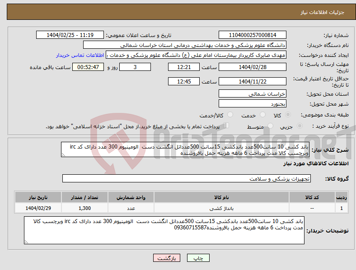Click the ردیف column header
The width and height of the screenshot is (356, 270).
point(342,197)
